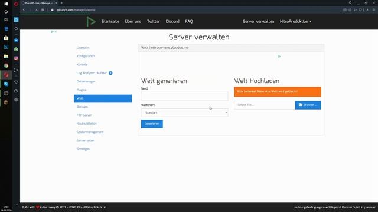Select Sonstiges in the side menu
Screen dimensions: 378x212
click(x=83, y=149)
